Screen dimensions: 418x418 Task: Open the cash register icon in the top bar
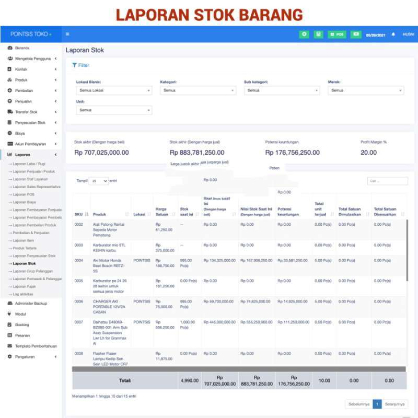coord(318,34)
